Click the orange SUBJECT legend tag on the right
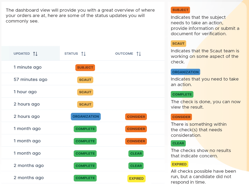Screen dimensions: 249x187 tap(180, 10)
